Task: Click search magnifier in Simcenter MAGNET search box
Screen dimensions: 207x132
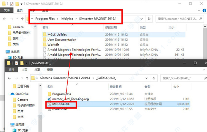Action: 200,19
